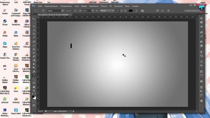Expand the font size dropdown arrow
Image resolution: width=210 pixels, height=118 pixels.
pyautogui.click(x=93, y=11)
